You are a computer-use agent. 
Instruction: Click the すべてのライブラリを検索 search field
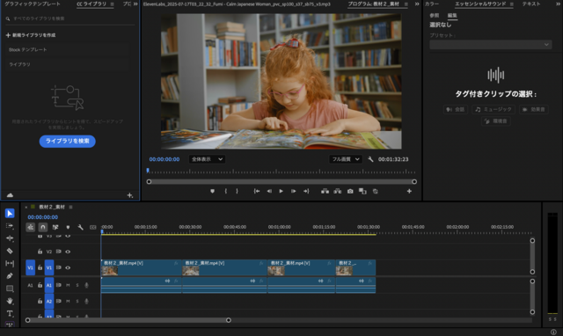[70, 18]
